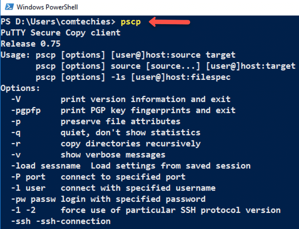The width and height of the screenshot is (299, 229).
Task: Click the highlighted pscp command text
Action: coord(131,22)
